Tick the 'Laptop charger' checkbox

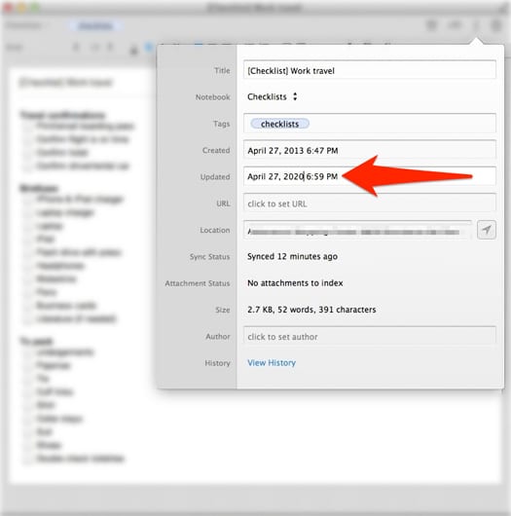pyautogui.click(x=28, y=213)
